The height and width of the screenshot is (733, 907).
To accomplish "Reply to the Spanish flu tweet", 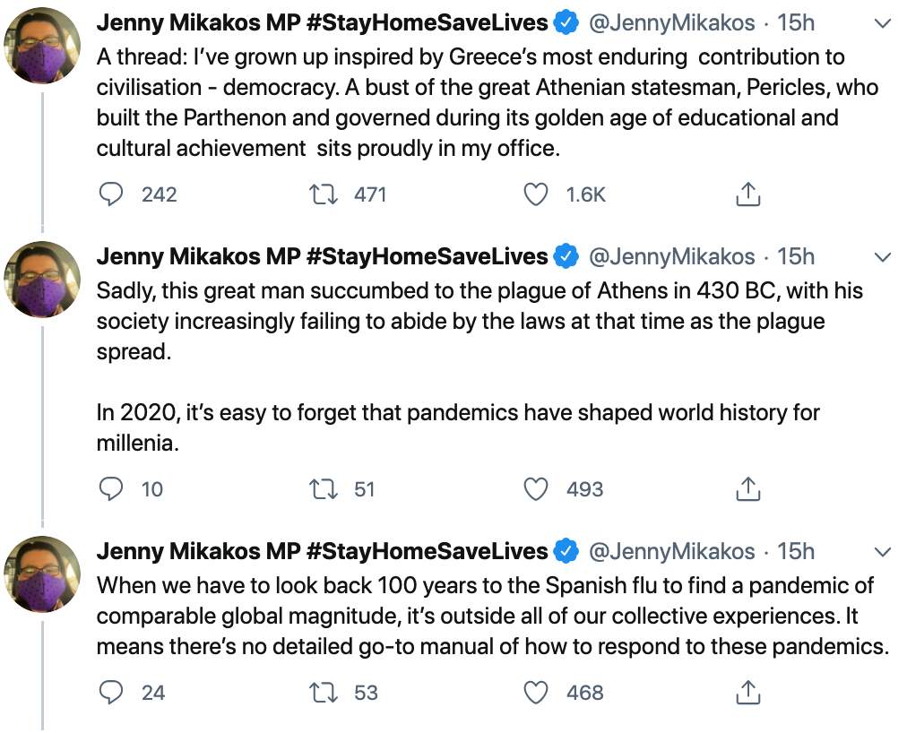I will point(110,692).
